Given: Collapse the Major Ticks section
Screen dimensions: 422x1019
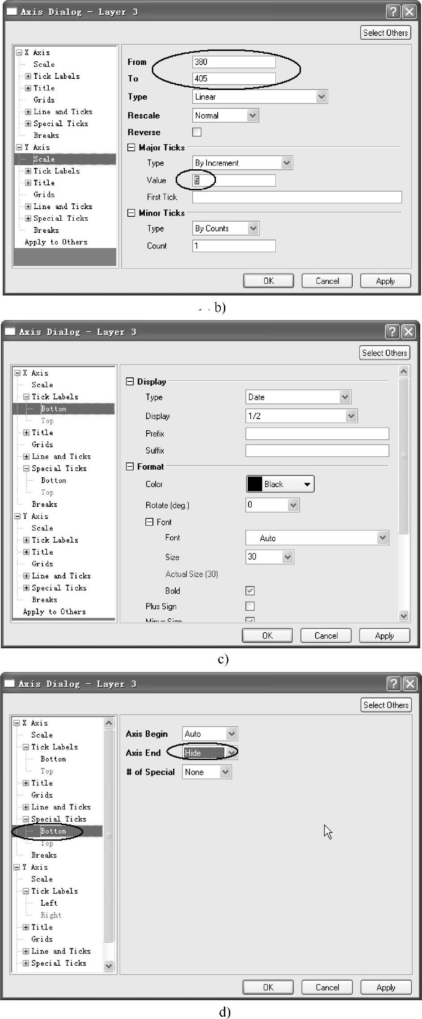Looking at the screenshot, I should [x=131, y=147].
